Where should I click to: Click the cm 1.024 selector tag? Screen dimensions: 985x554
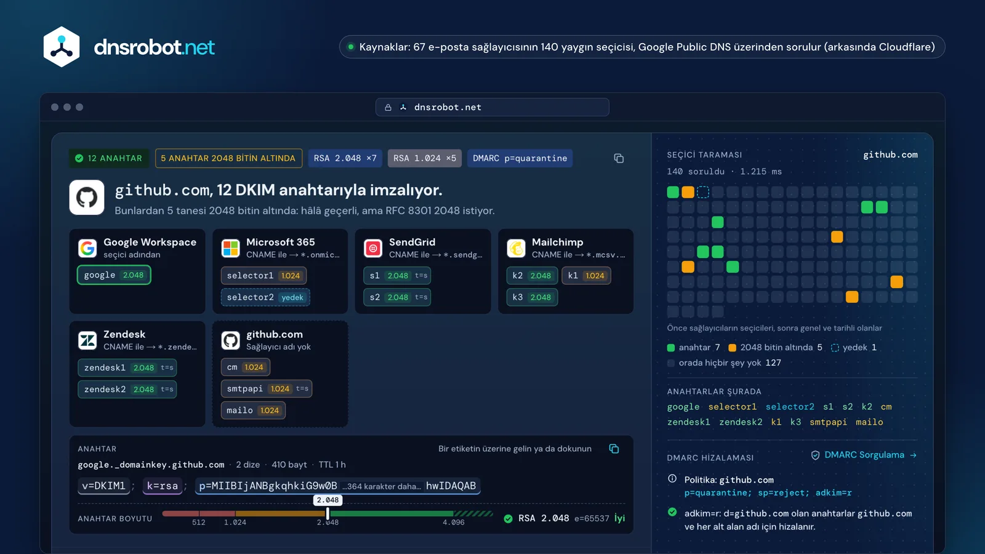[245, 367]
